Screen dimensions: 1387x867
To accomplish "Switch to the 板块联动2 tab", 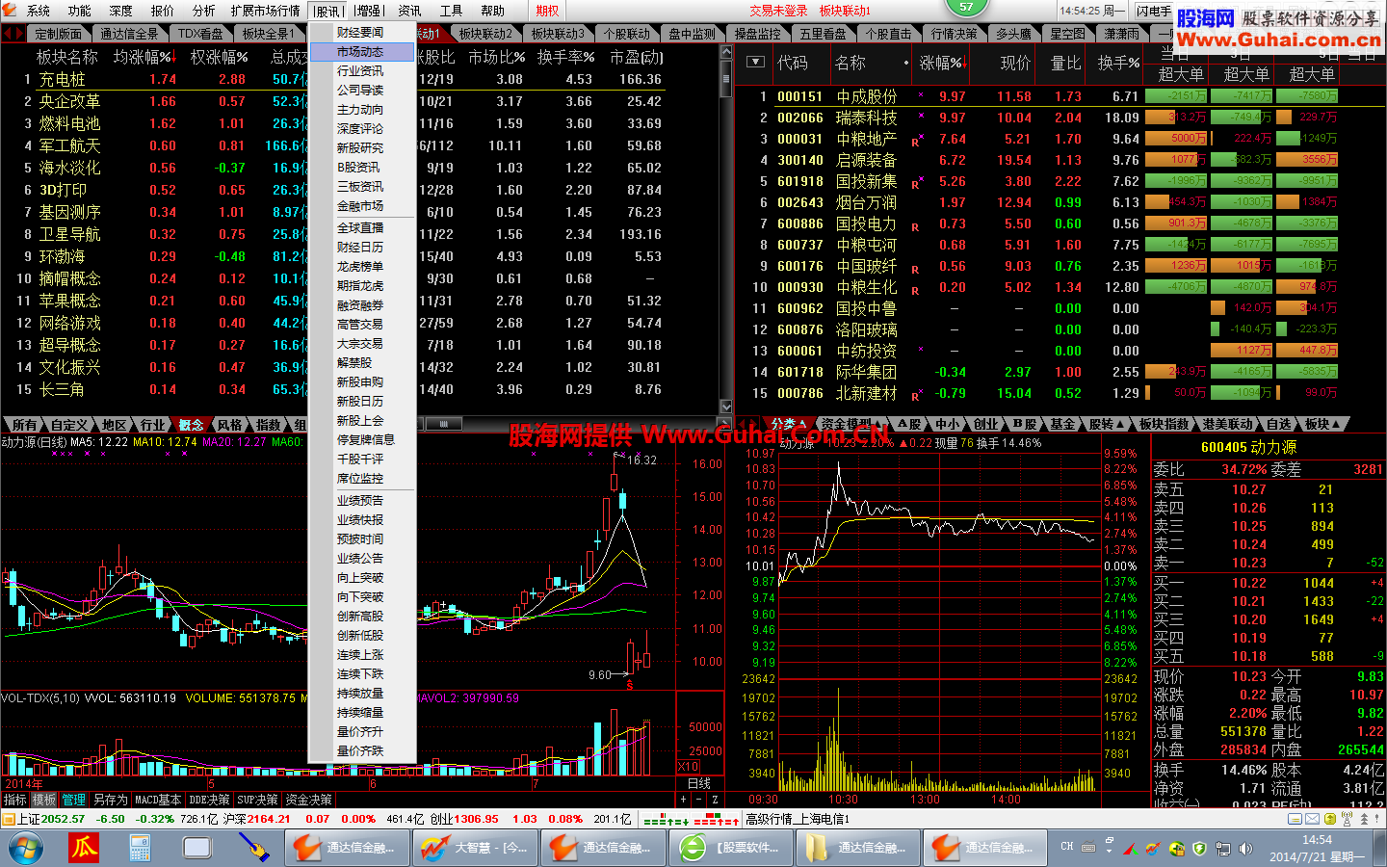I will pos(485,34).
